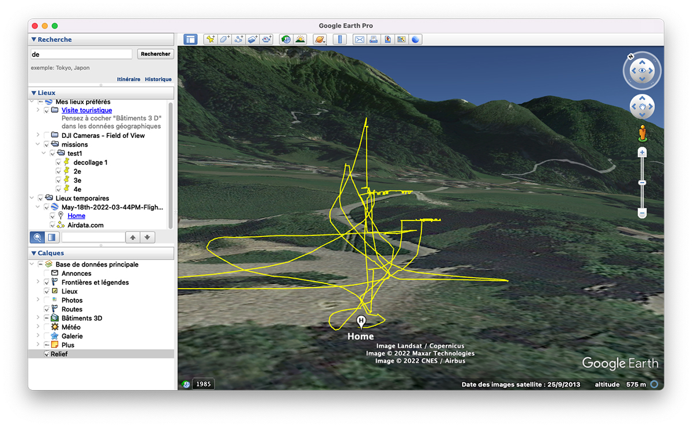Click the search magnifier icon in Lieux

point(37,237)
